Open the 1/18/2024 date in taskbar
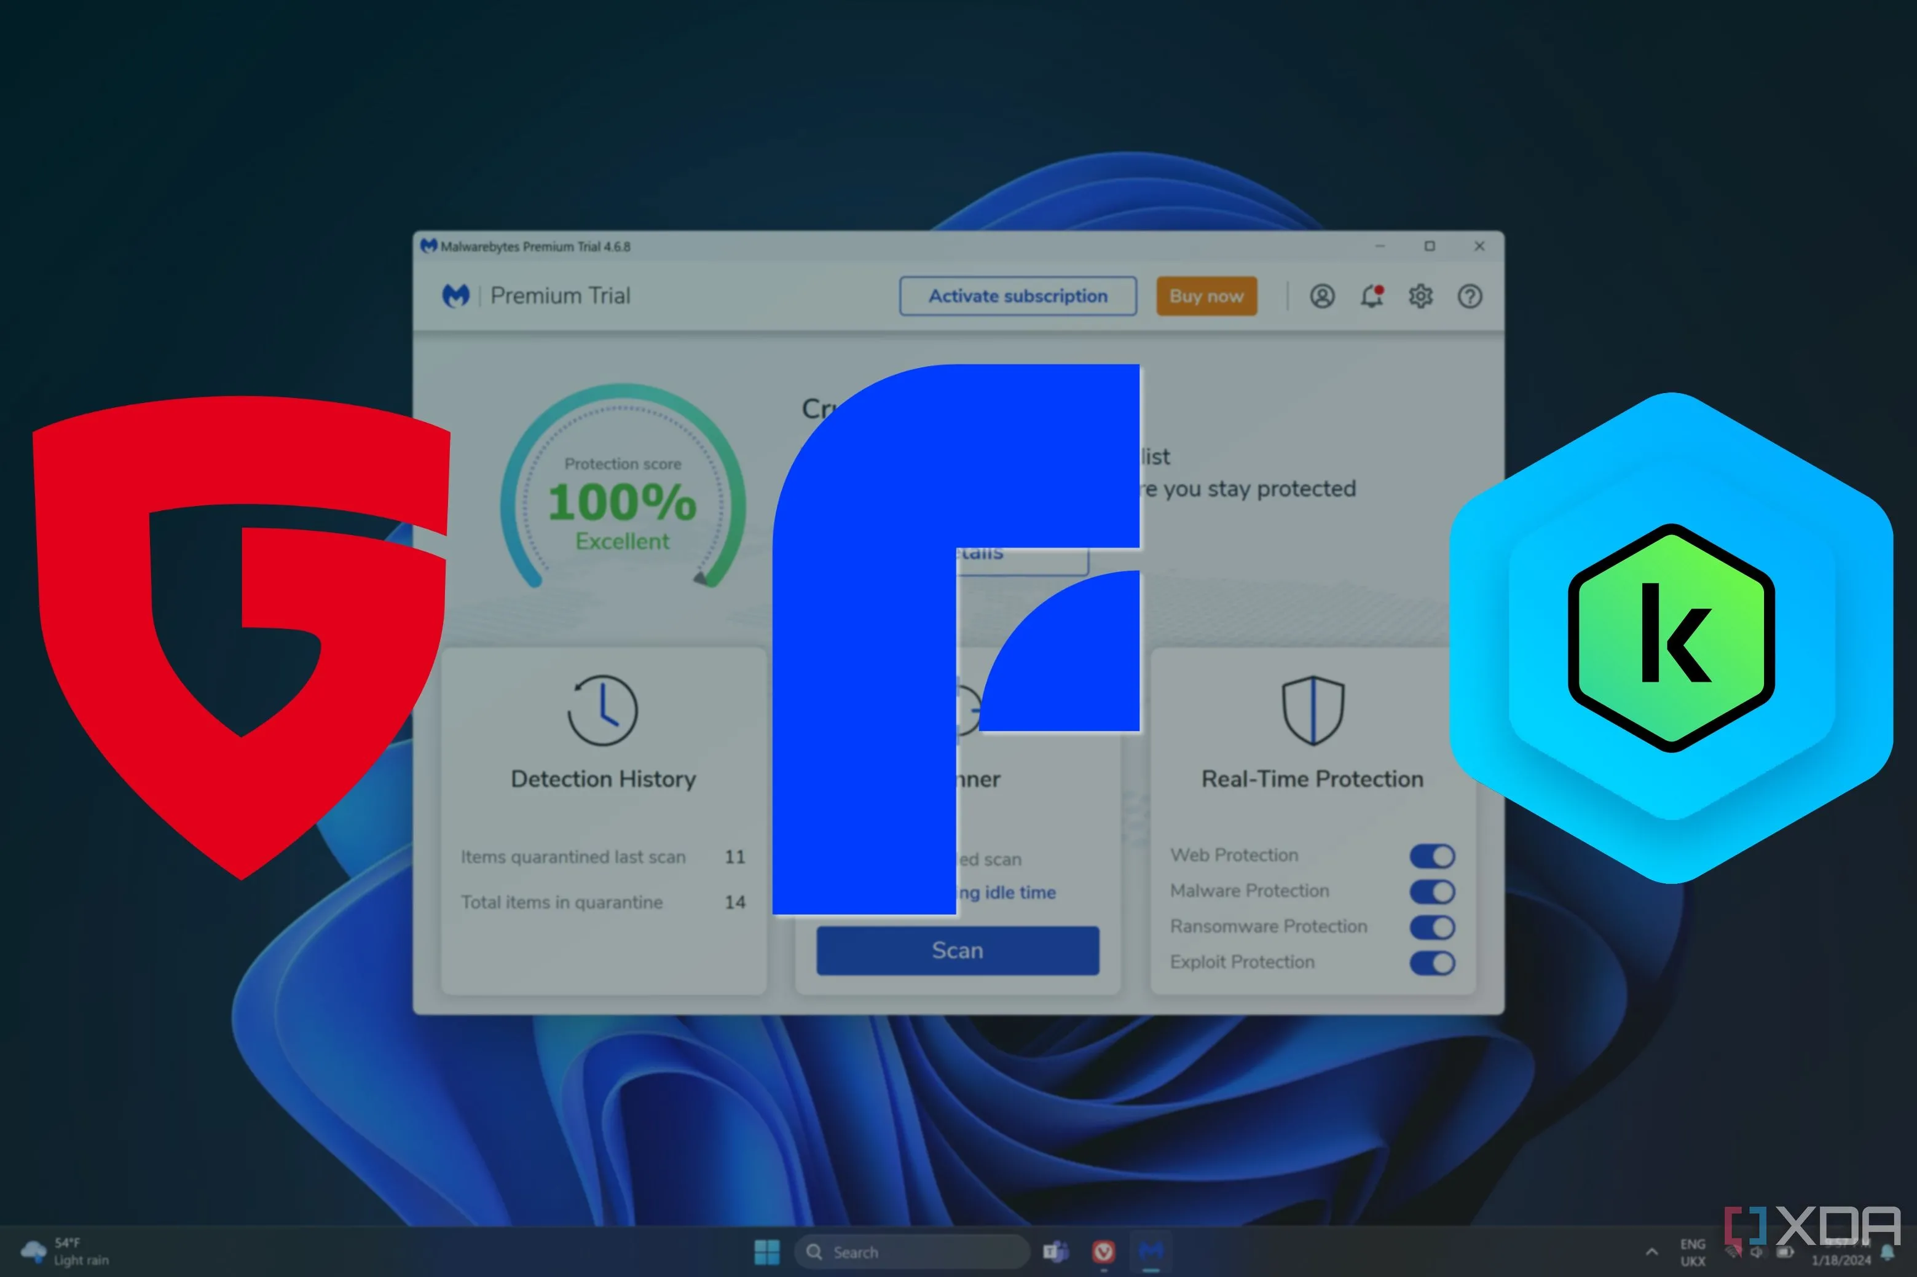 [x=1840, y=1260]
